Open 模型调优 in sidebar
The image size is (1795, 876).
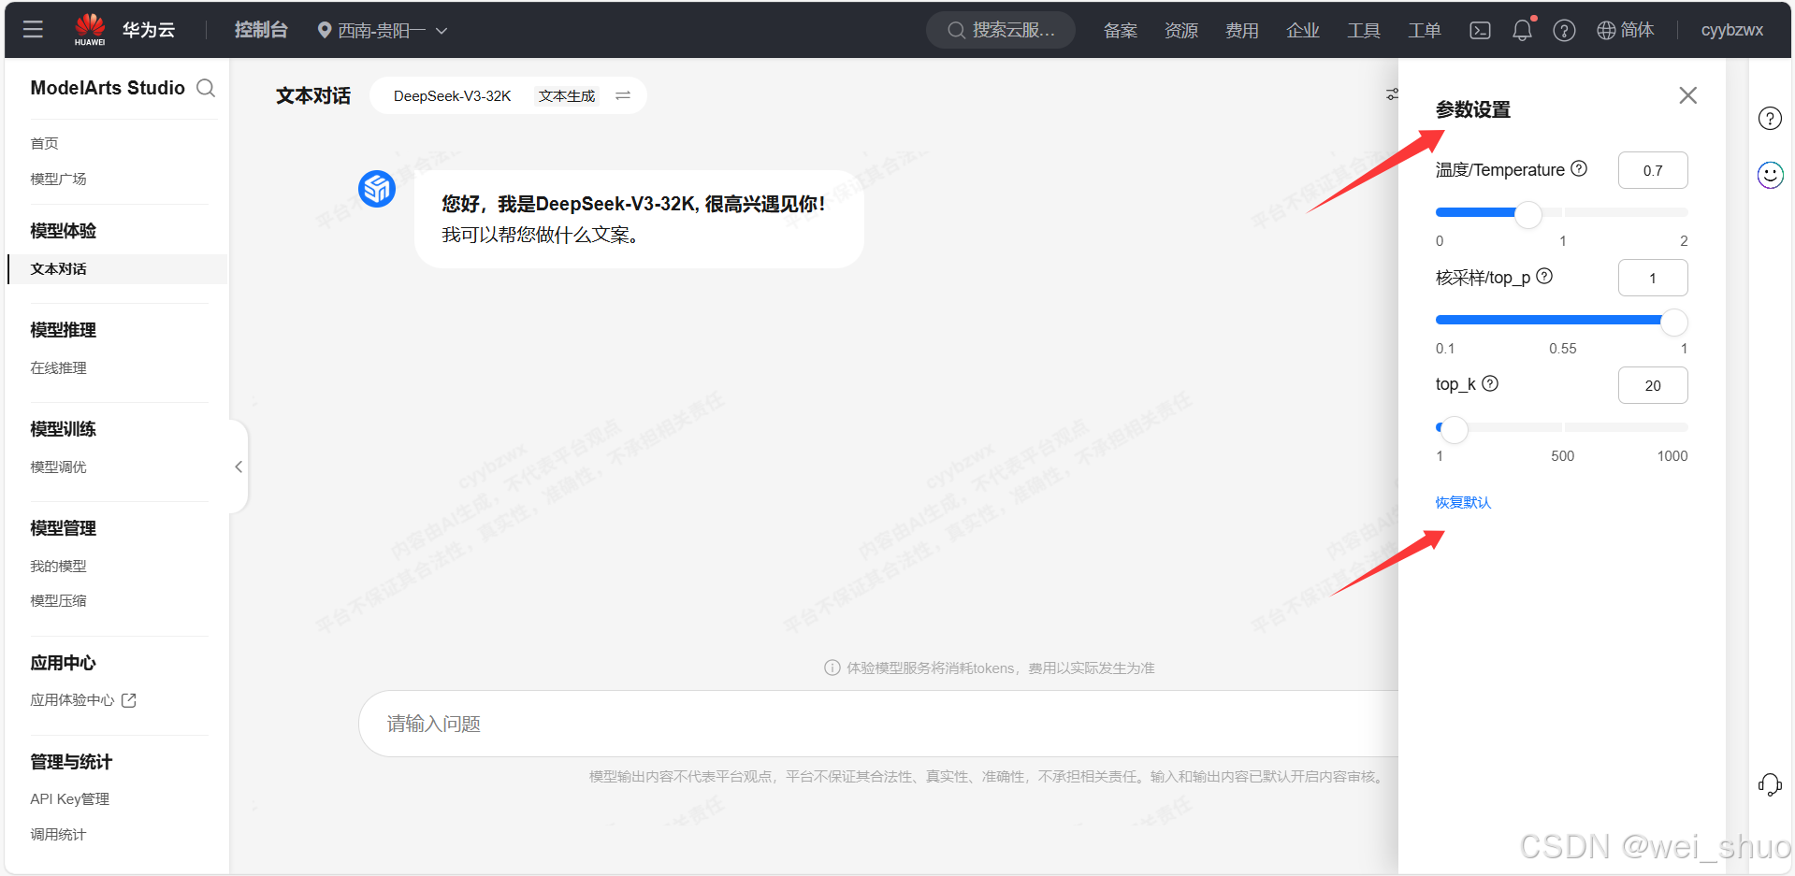(58, 467)
